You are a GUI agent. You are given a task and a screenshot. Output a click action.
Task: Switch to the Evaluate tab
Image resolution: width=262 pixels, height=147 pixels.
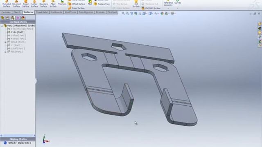tap(100, 12)
